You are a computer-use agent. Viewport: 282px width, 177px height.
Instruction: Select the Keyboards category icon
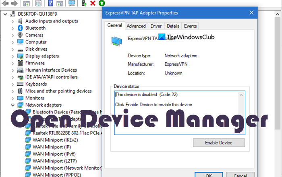(20, 84)
